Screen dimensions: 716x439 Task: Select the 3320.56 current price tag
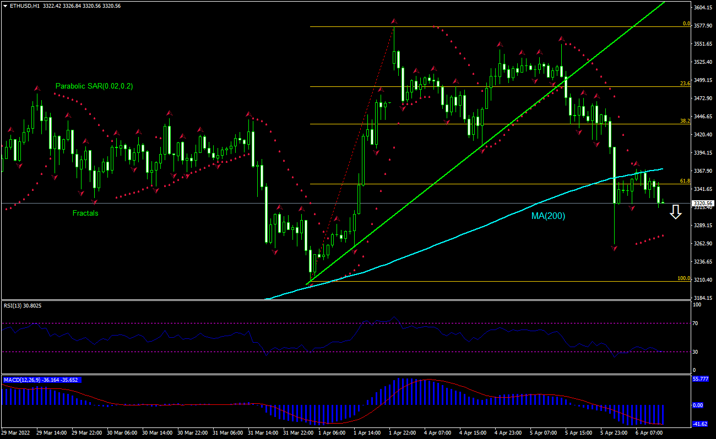[702, 203]
